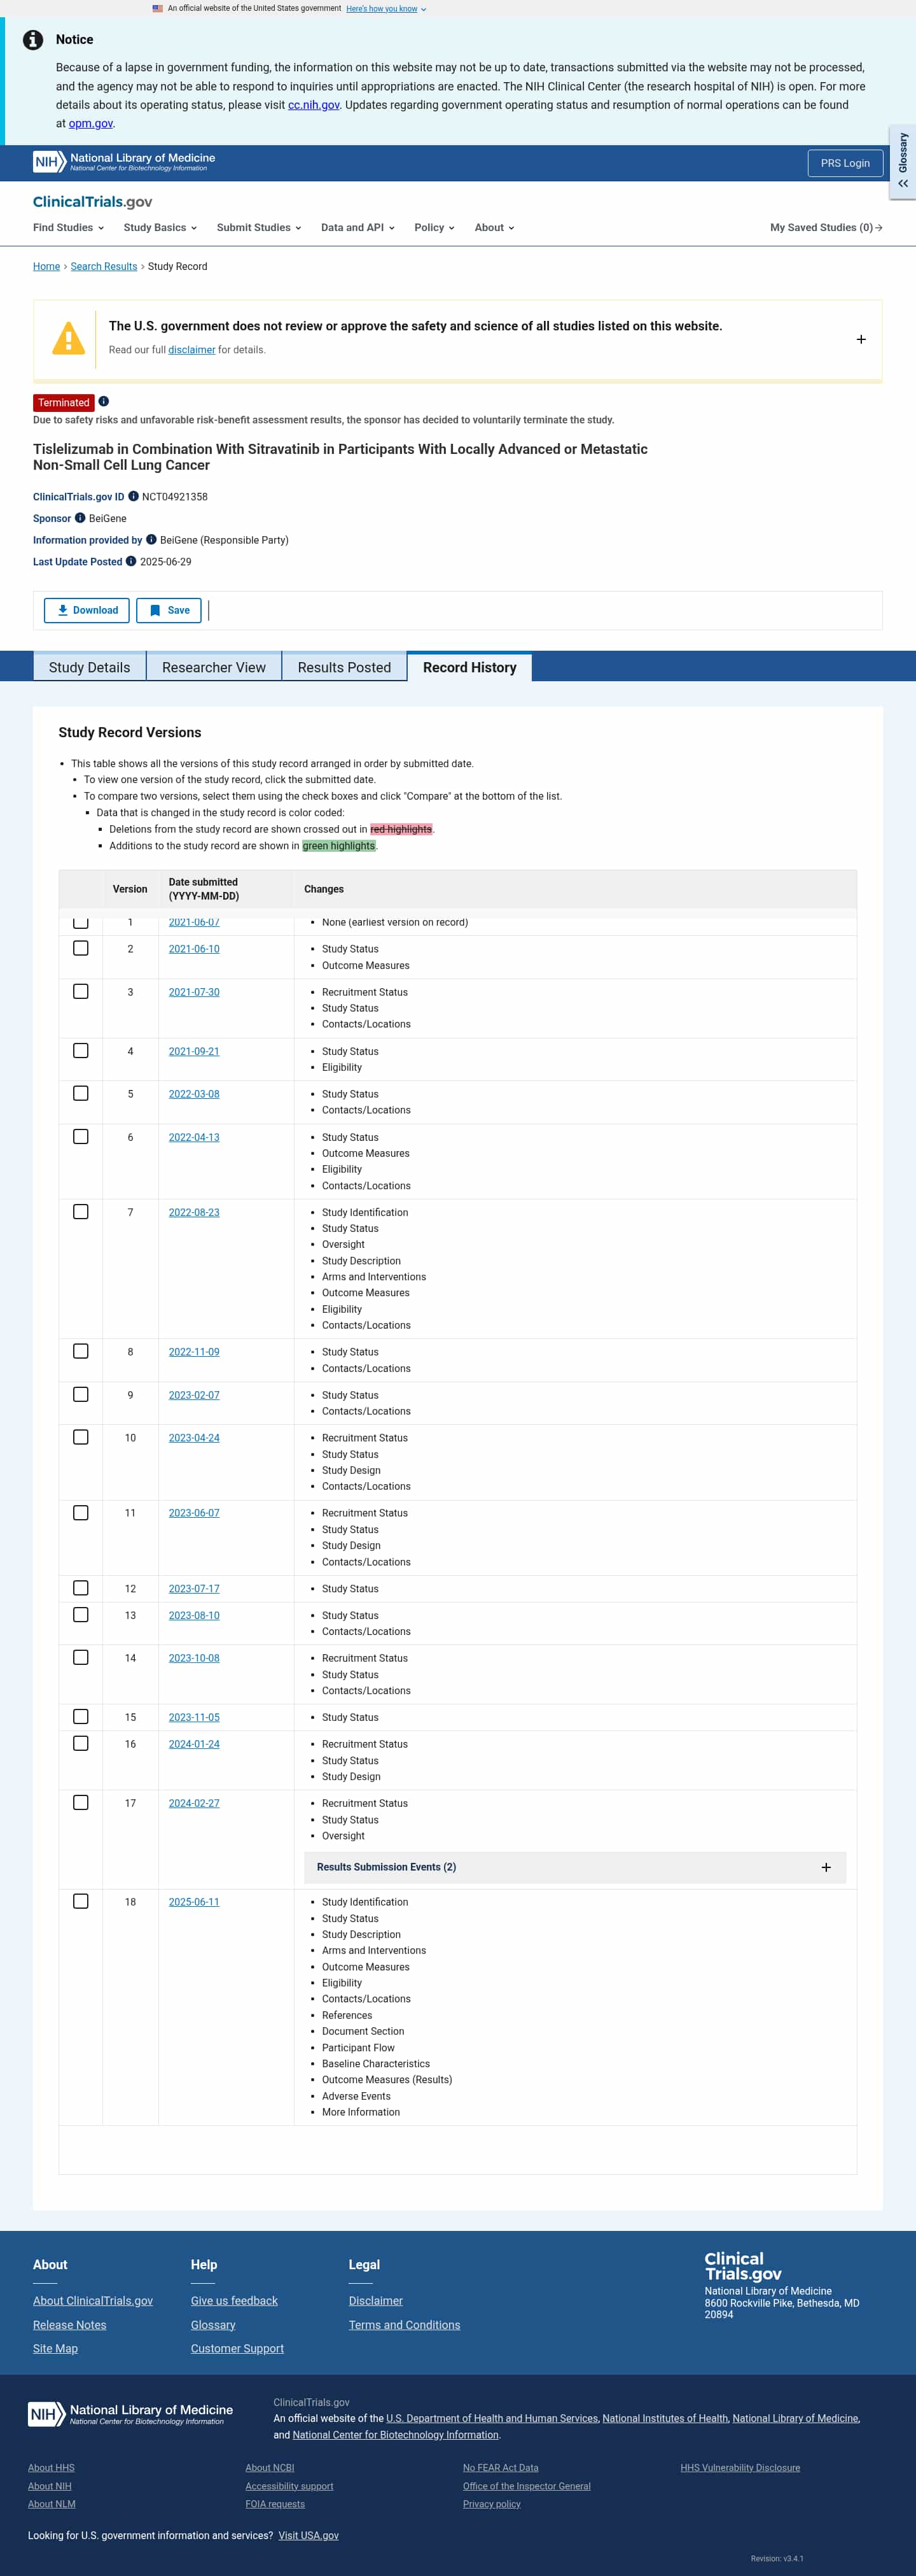Click the warning triangle in the disclaimer banner
This screenshot has width=916, height=2576.
pos(67,338)
